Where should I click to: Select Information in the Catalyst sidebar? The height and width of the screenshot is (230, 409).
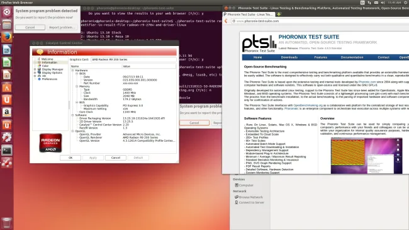pos(49,62)
